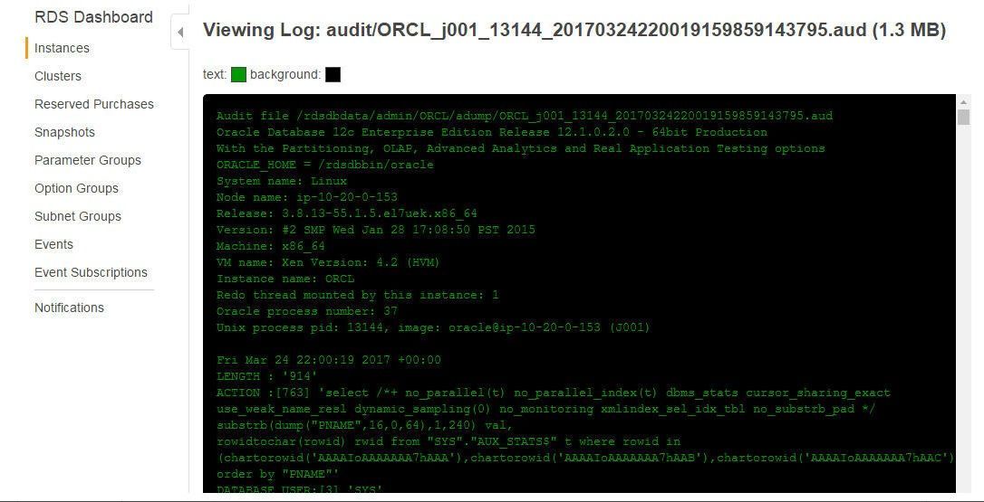Go to Subnet Groups
The height and width of the screenshot is (502, 984).
click(x=78, y=216)
